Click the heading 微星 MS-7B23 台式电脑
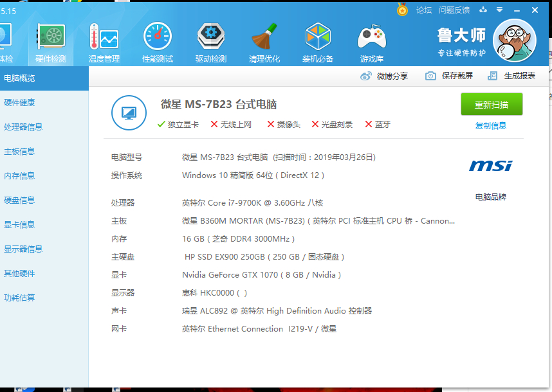The height and width of the screenshot is (392, 552). [x=219, y=104]
